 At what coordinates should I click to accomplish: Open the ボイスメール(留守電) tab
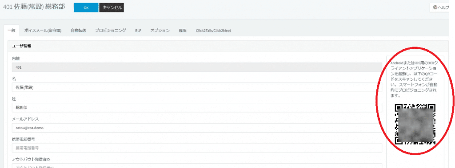(x=43, y=31)
